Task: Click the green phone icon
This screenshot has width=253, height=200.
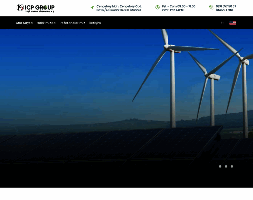Action: [x=211, y=7]
